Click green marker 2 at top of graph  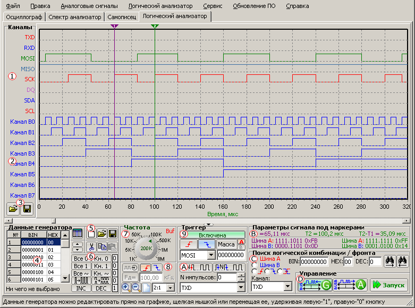point(155,26)
